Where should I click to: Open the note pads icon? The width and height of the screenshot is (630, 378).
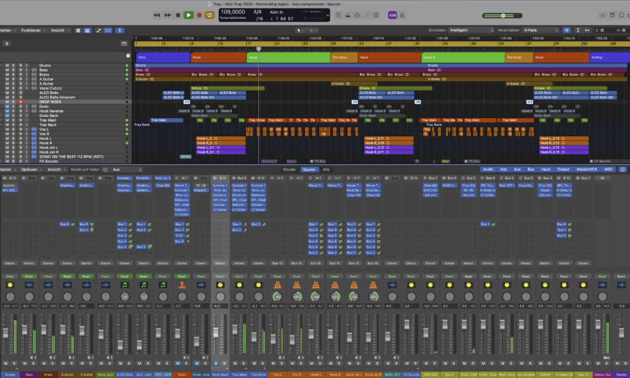[612, 15]
